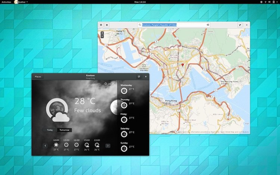Select the 10:00 sunny forecast icon
Screen dimensions: 280x175
[x=56, y=145]
